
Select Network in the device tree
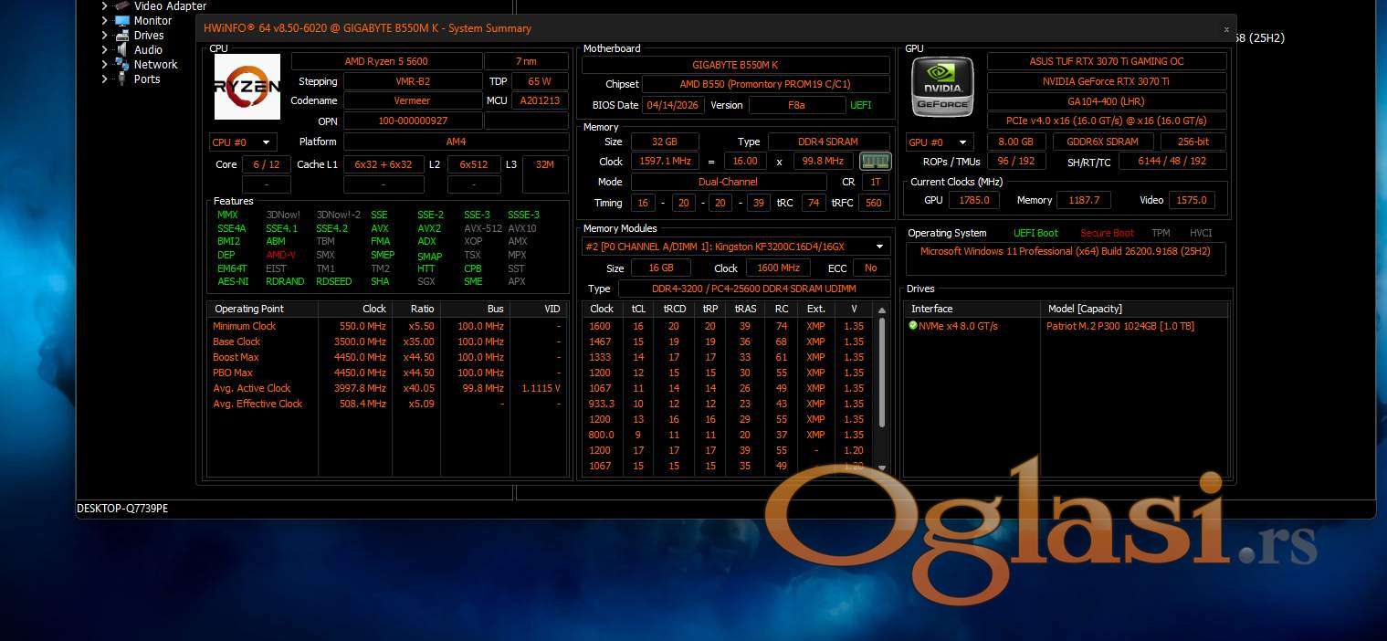[x=155, y=64]
